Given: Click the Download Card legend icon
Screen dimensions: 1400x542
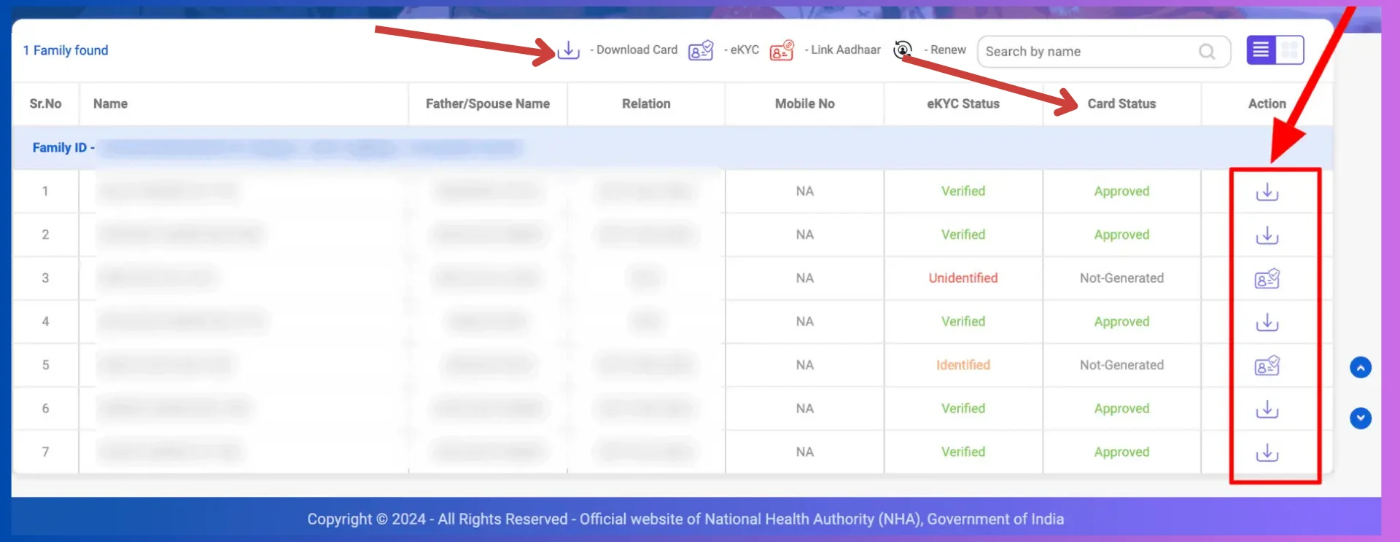Looking at the screenshot, I should [x=568, y=50].
